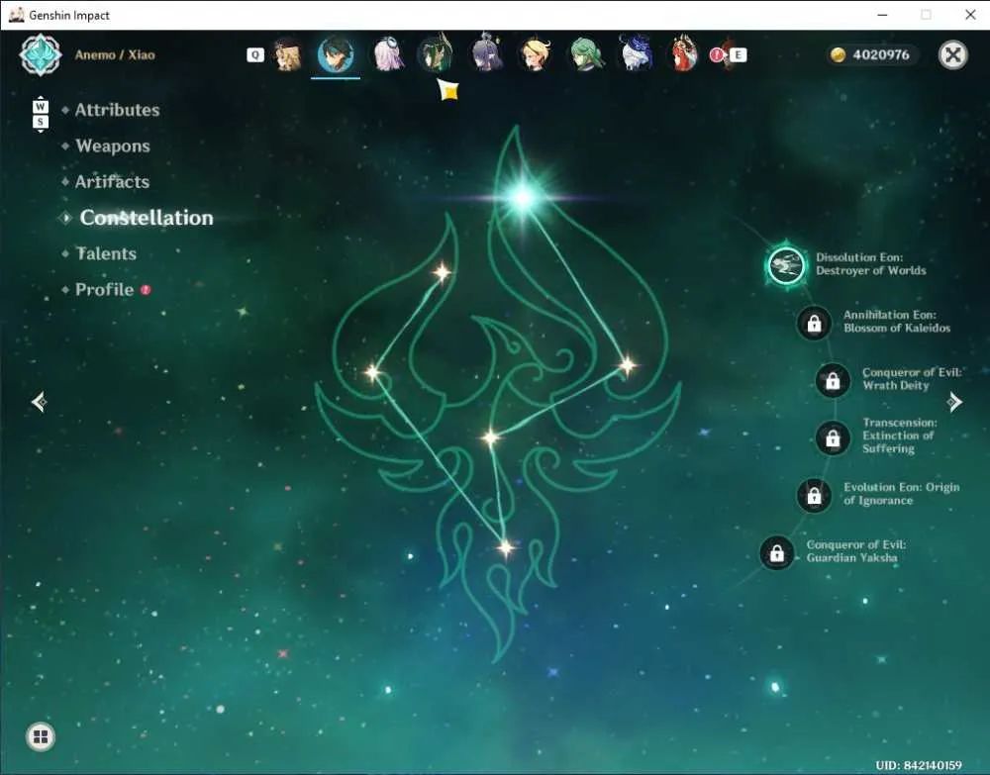Click the UID: 842140159 text

919,765
